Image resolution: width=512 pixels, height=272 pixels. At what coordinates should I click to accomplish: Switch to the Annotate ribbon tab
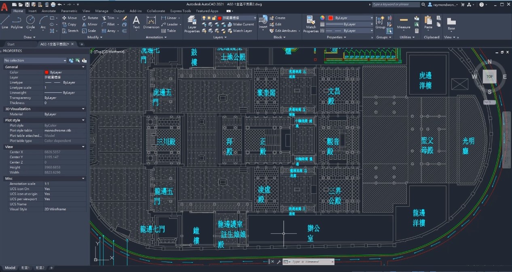coord(49,11)
